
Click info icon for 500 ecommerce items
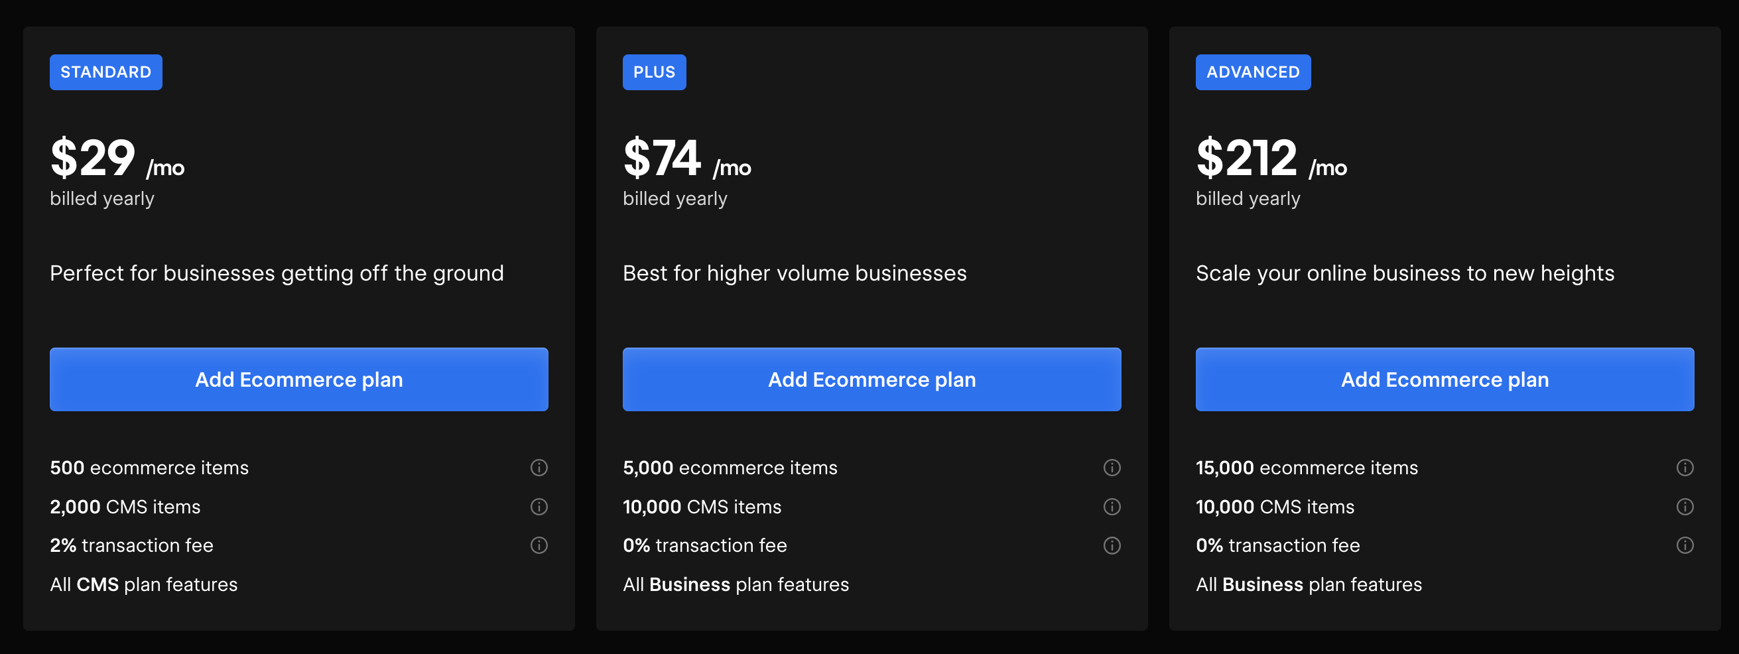(x=539, y=468)
